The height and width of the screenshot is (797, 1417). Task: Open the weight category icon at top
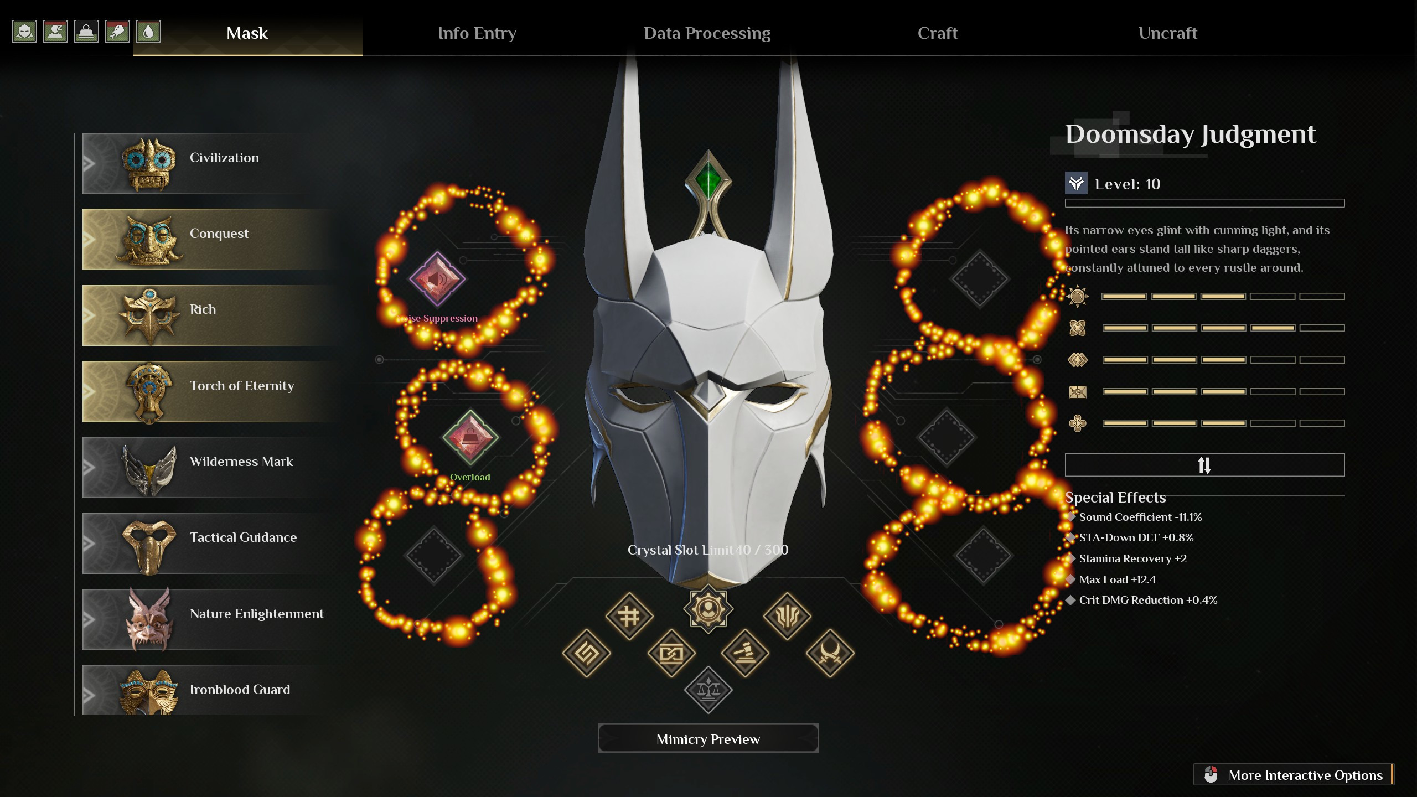pyautogui.click(x=86, y=32)
